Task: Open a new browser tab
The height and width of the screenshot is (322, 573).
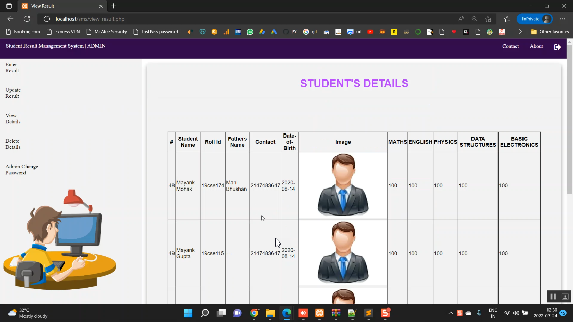Action: click(x=113, y=6)
